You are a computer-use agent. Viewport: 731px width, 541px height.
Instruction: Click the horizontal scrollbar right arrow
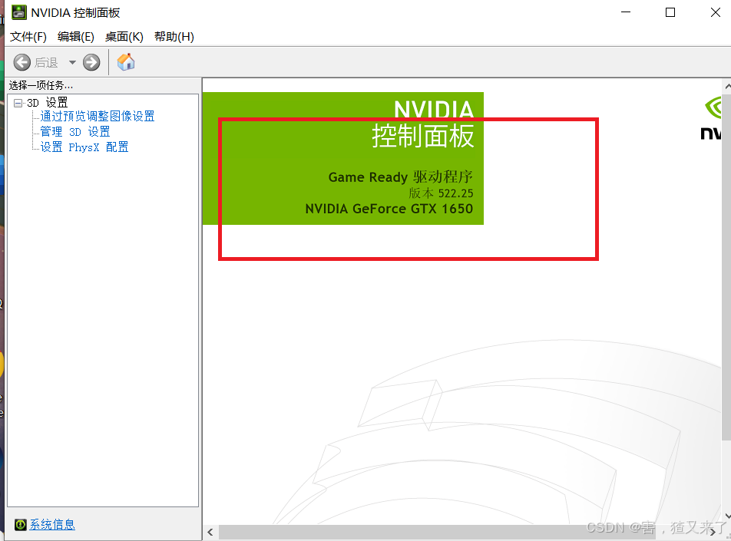[713, 532]
